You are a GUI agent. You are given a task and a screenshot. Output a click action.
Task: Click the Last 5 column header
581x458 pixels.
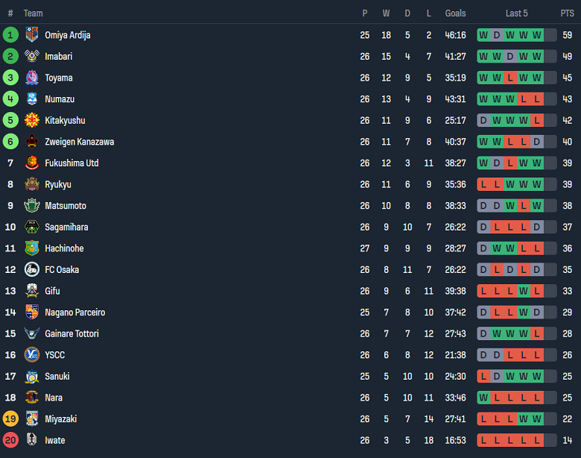click(516, 13)
